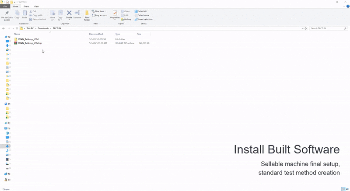Expand the Easy access dropdown
350x191 pixels.
(x=99, y=15)
